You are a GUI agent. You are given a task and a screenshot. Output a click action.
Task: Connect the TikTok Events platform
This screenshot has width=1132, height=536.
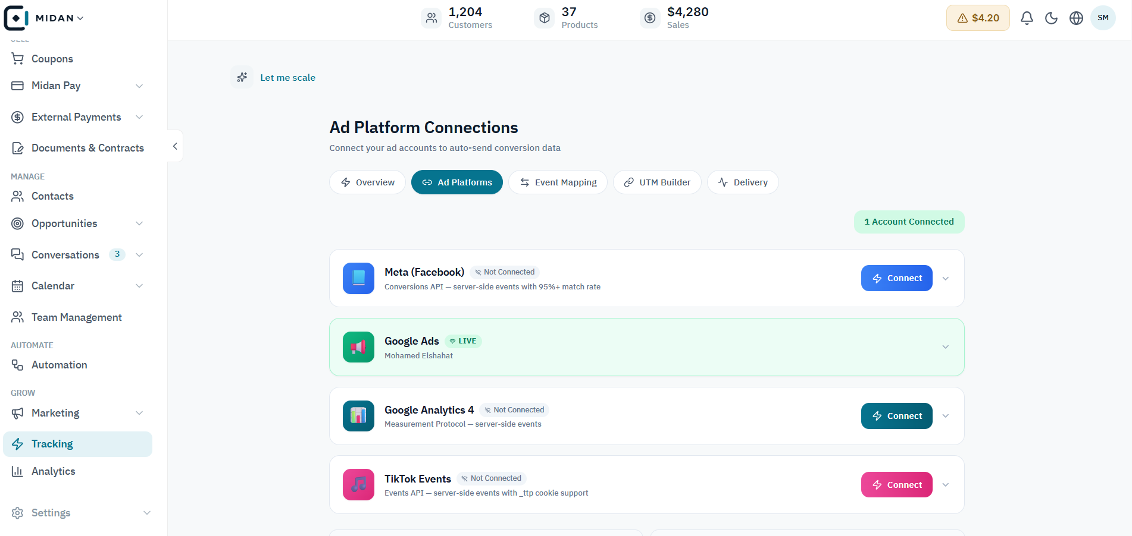pos(896,485)
